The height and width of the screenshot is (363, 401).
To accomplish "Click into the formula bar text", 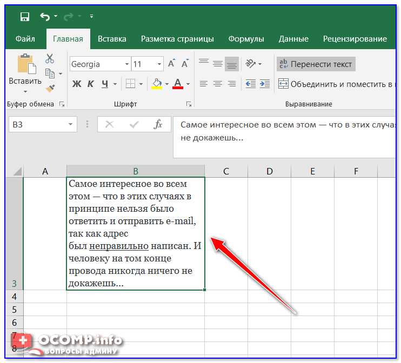I will 284,137.
